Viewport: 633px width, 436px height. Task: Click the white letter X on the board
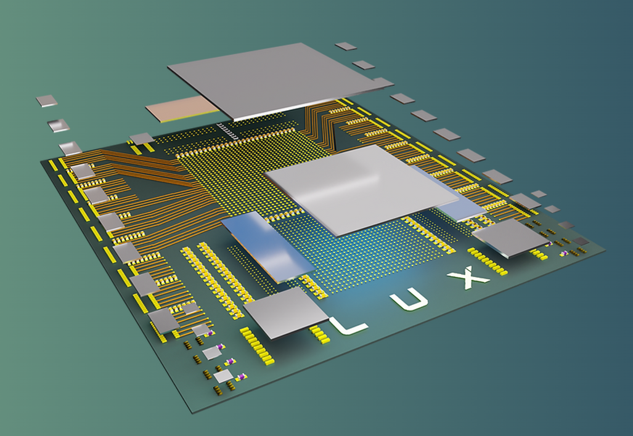468,278
